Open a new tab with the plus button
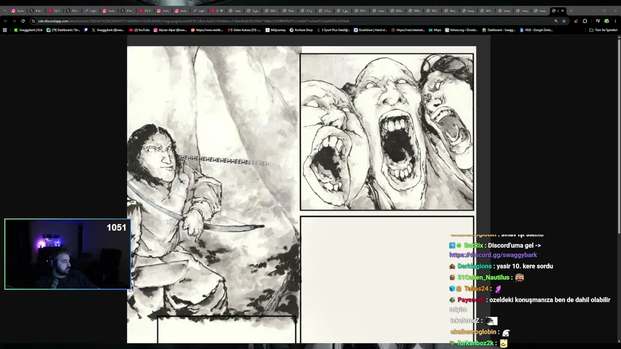 click(x=571, y=11)
